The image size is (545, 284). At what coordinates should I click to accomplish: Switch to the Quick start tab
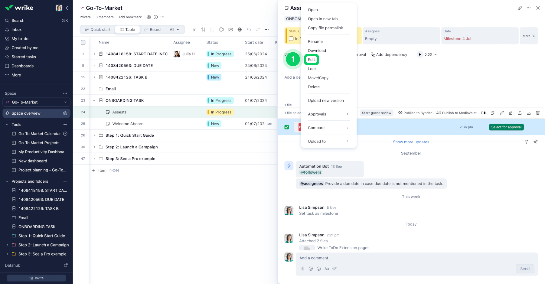pos(98,30)
